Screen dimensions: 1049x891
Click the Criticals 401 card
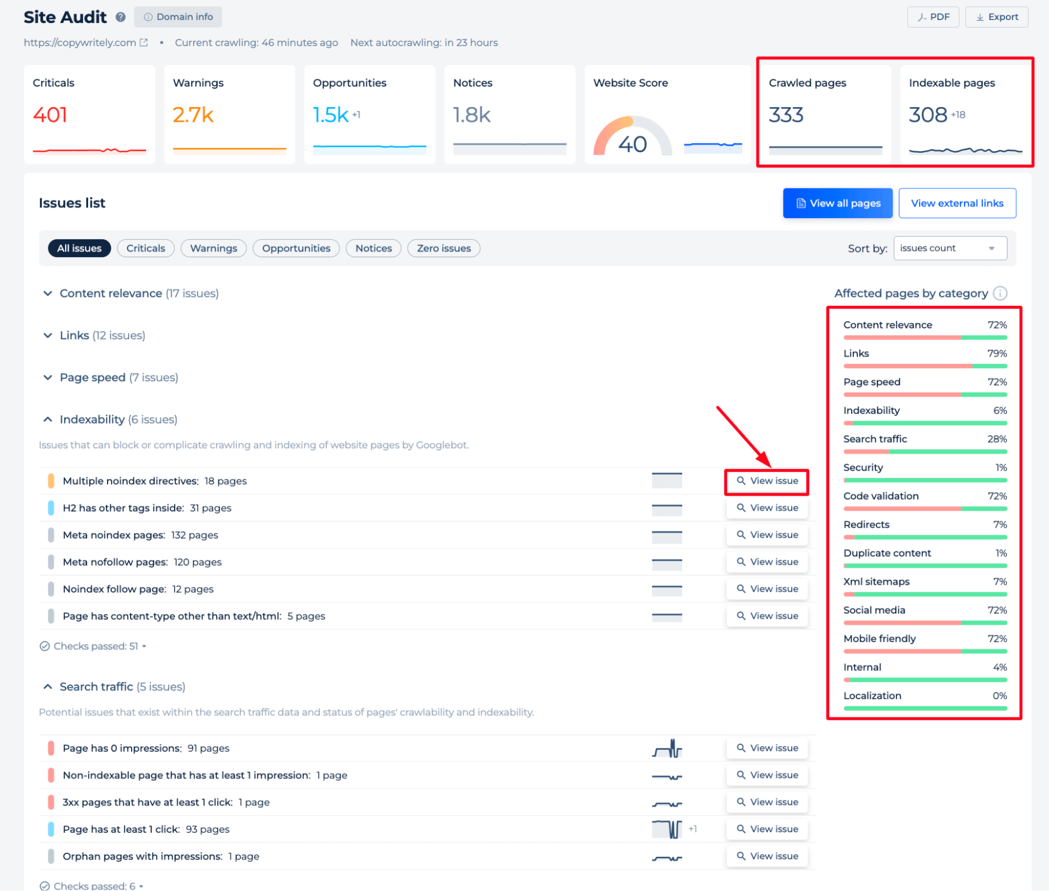[x=90, y=115]
